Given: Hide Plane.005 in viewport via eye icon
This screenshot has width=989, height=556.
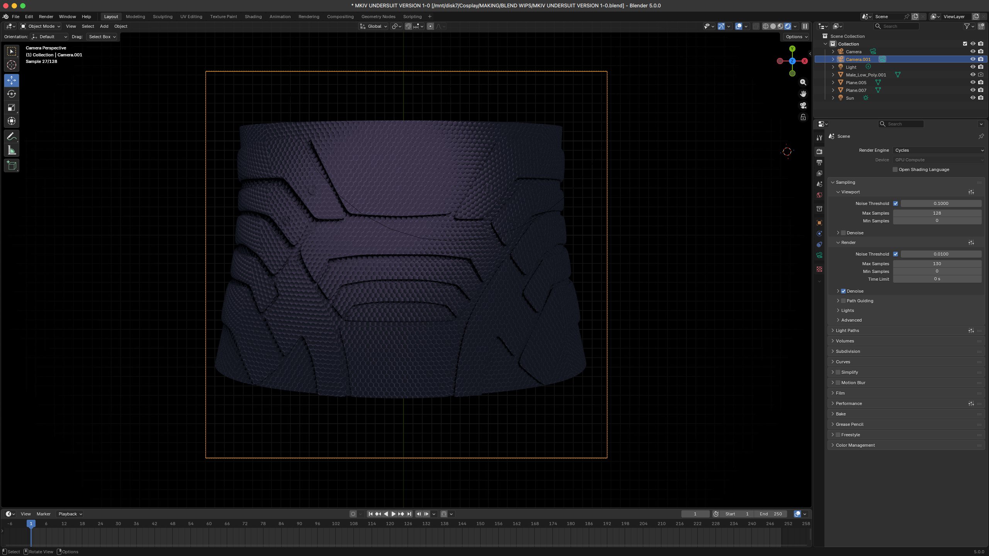Looking at the screenshot, I should [x=973, y=82].
